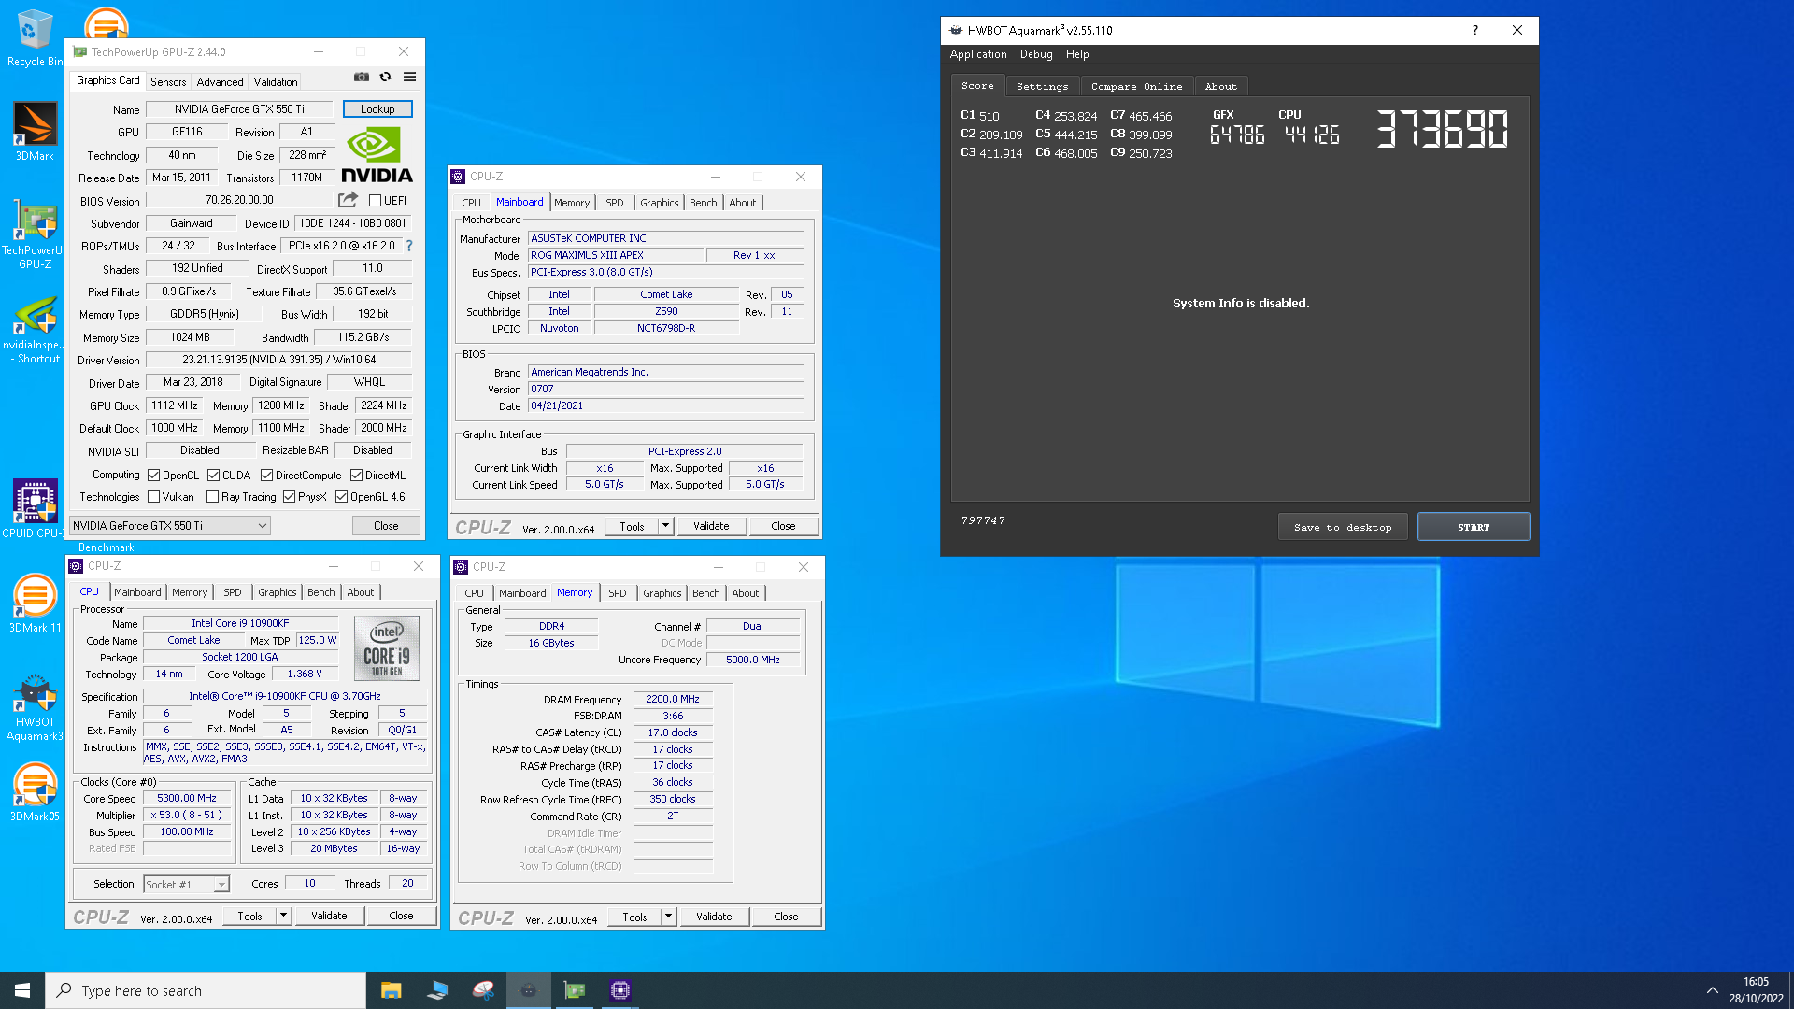Open Application menu in HWBOT Aquamark
This screenshot has height=1009, width=1794.
pyautogui.click(x=977, y=54)
